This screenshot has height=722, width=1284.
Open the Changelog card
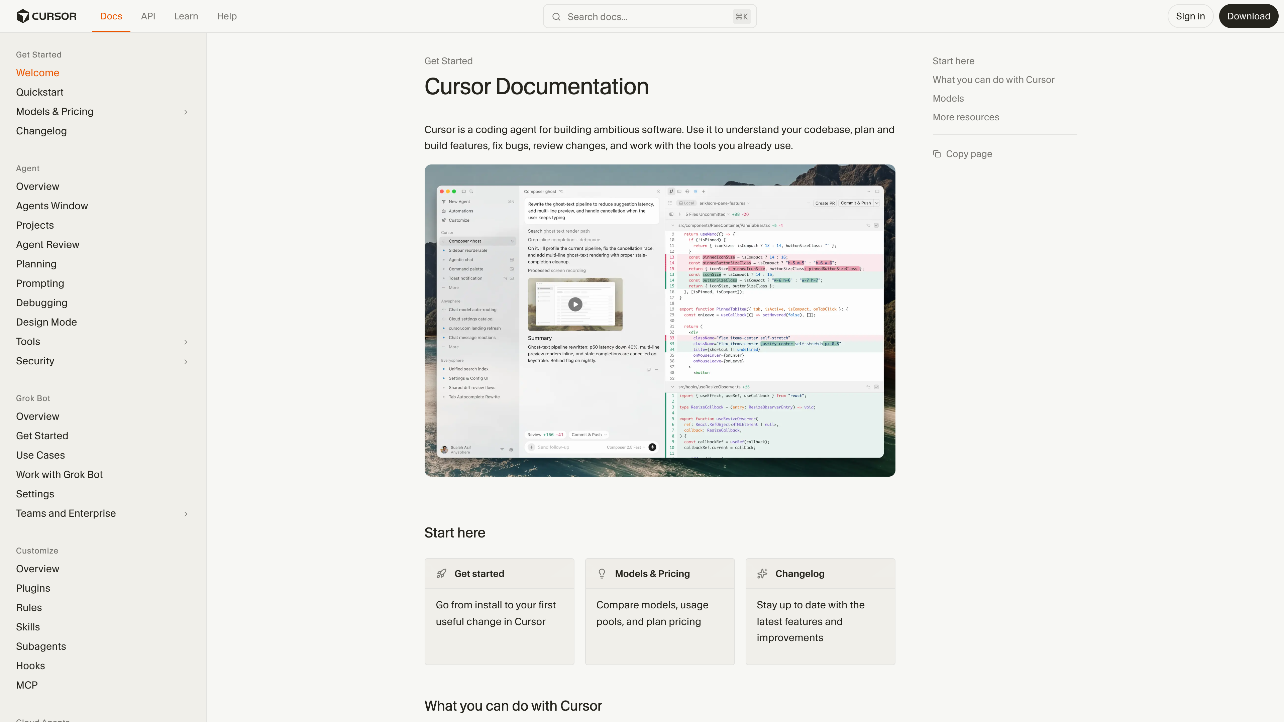820,611
